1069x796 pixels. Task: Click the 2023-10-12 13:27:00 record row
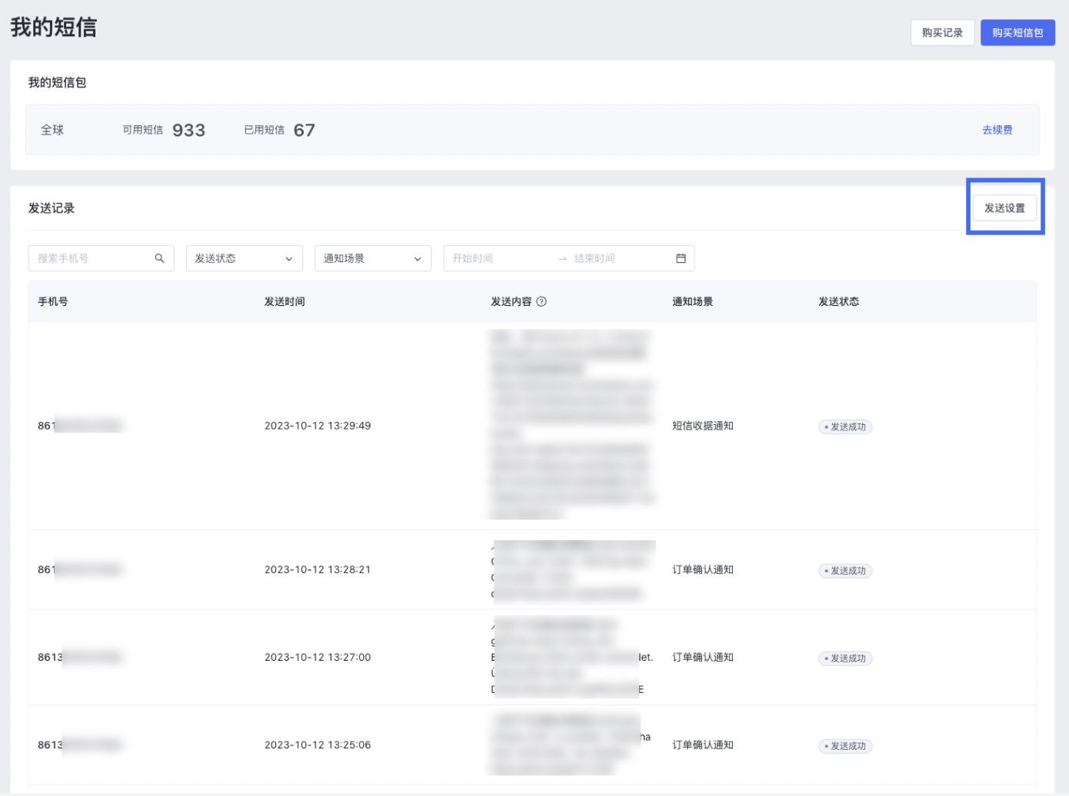point(318,658)
